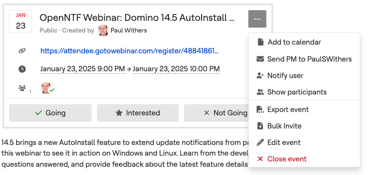Click the chain link icon

pos(22,51)
